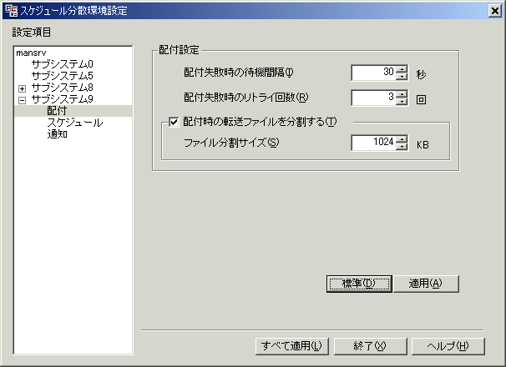506x367 pixels.
Task: Click the 標準(D) button
Action: 359,284
